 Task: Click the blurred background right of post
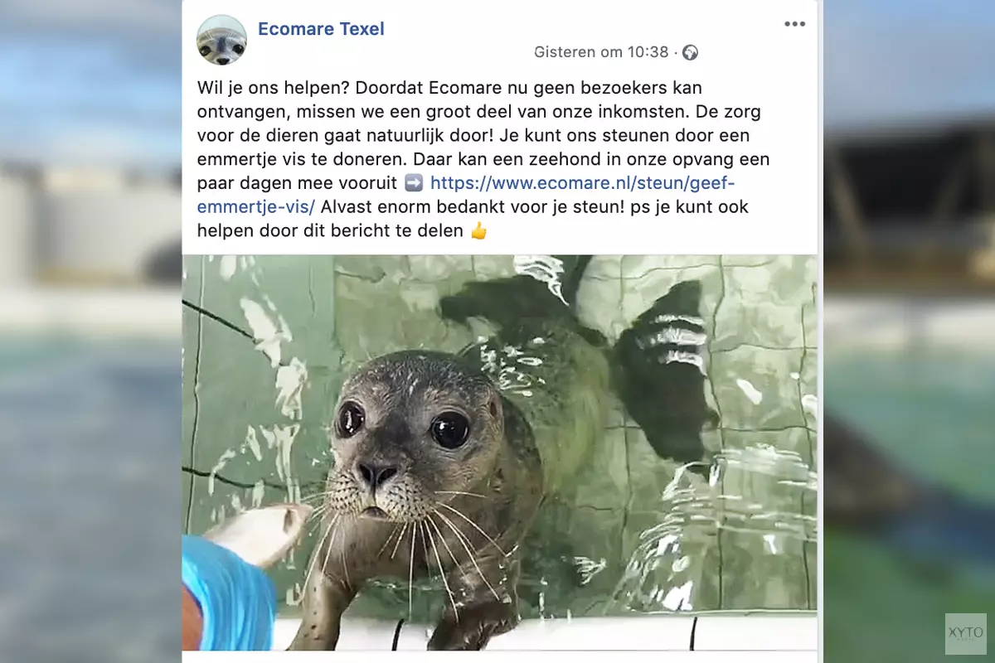tap(906, 331)
